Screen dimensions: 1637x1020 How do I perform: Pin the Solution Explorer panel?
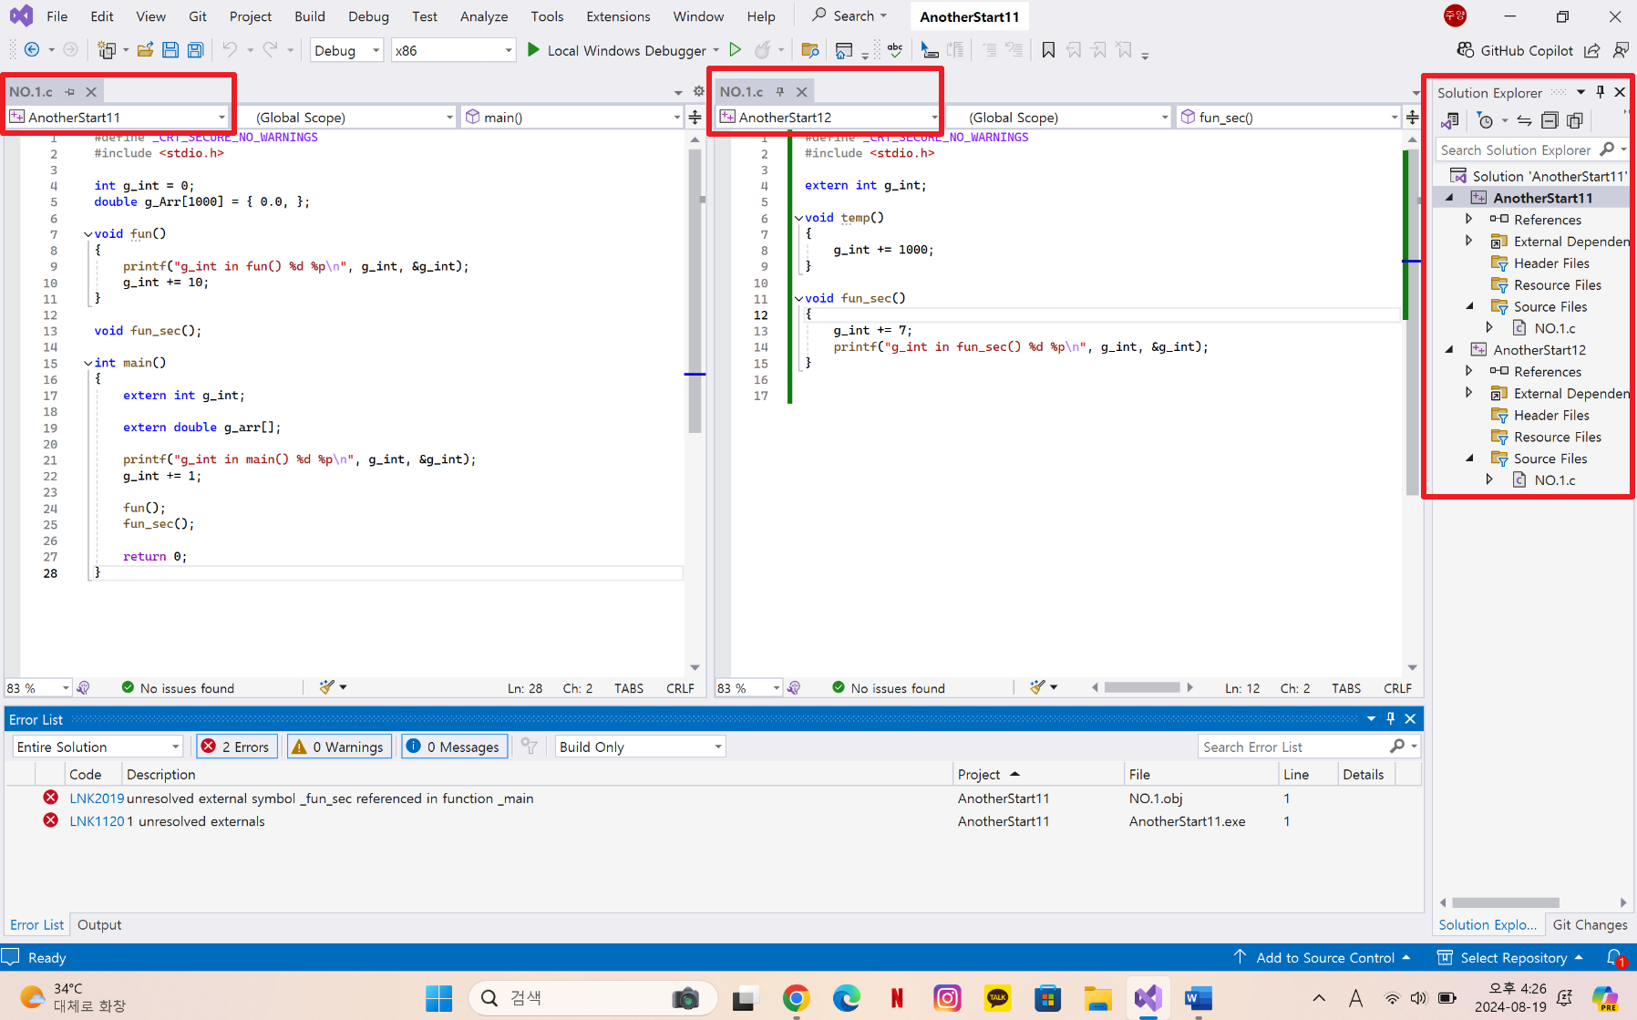click(x=1601, y=92)
